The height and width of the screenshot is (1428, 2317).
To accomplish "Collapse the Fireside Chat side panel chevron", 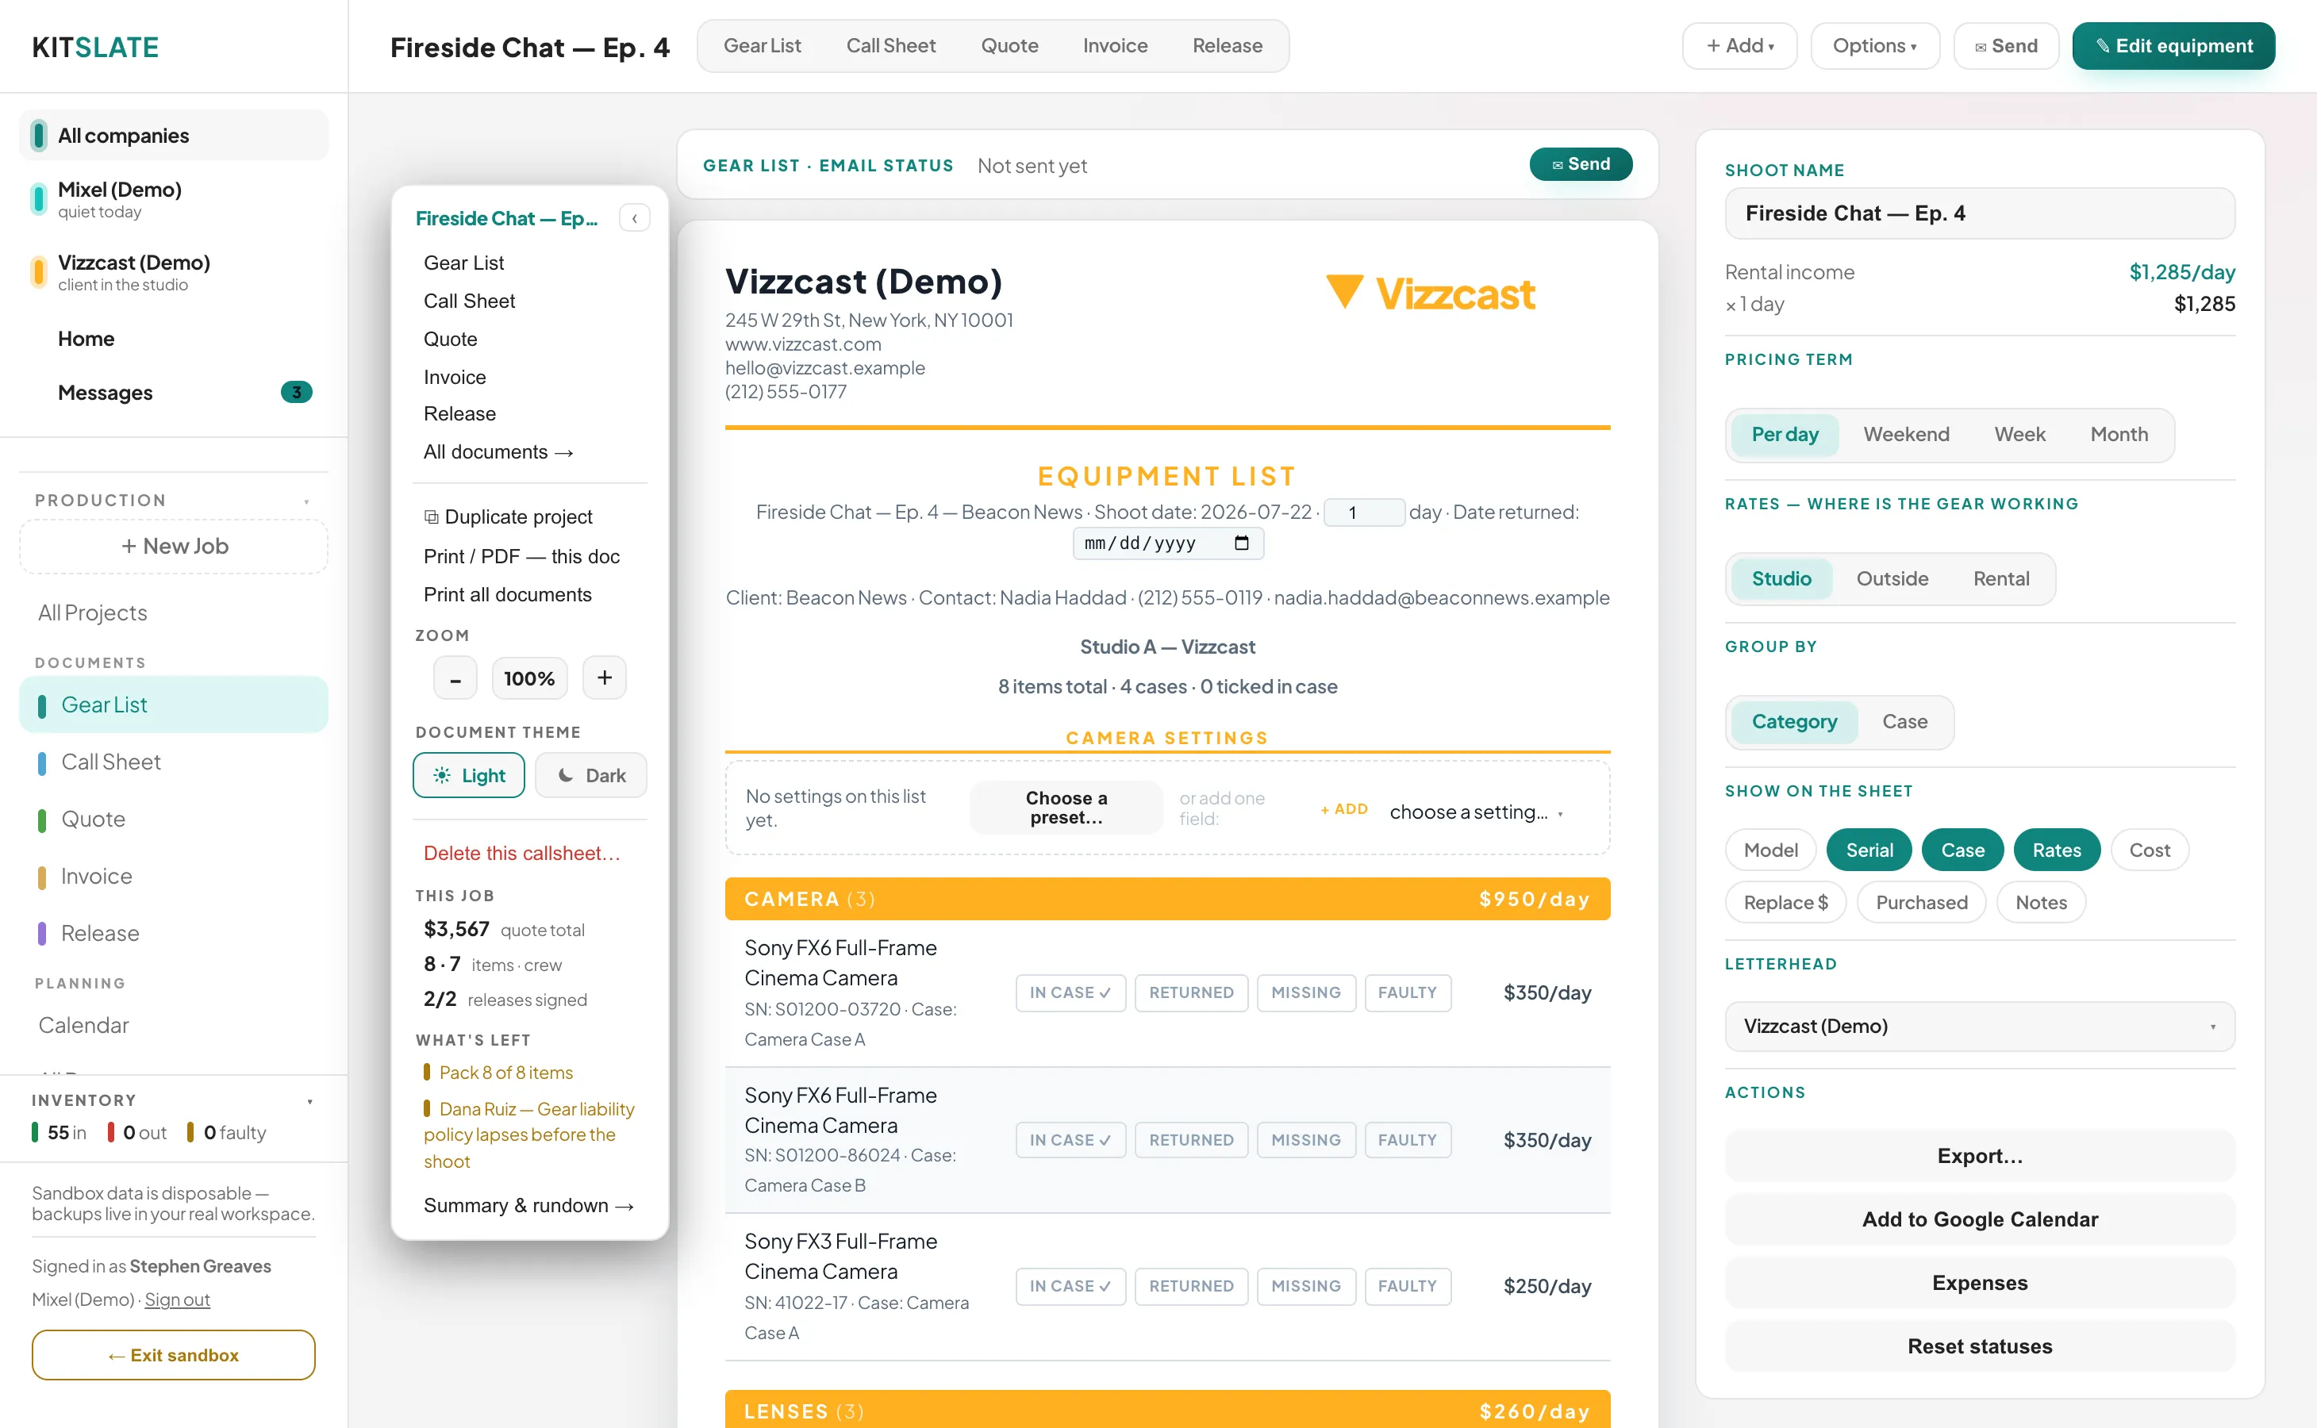I will click(634, 218).
